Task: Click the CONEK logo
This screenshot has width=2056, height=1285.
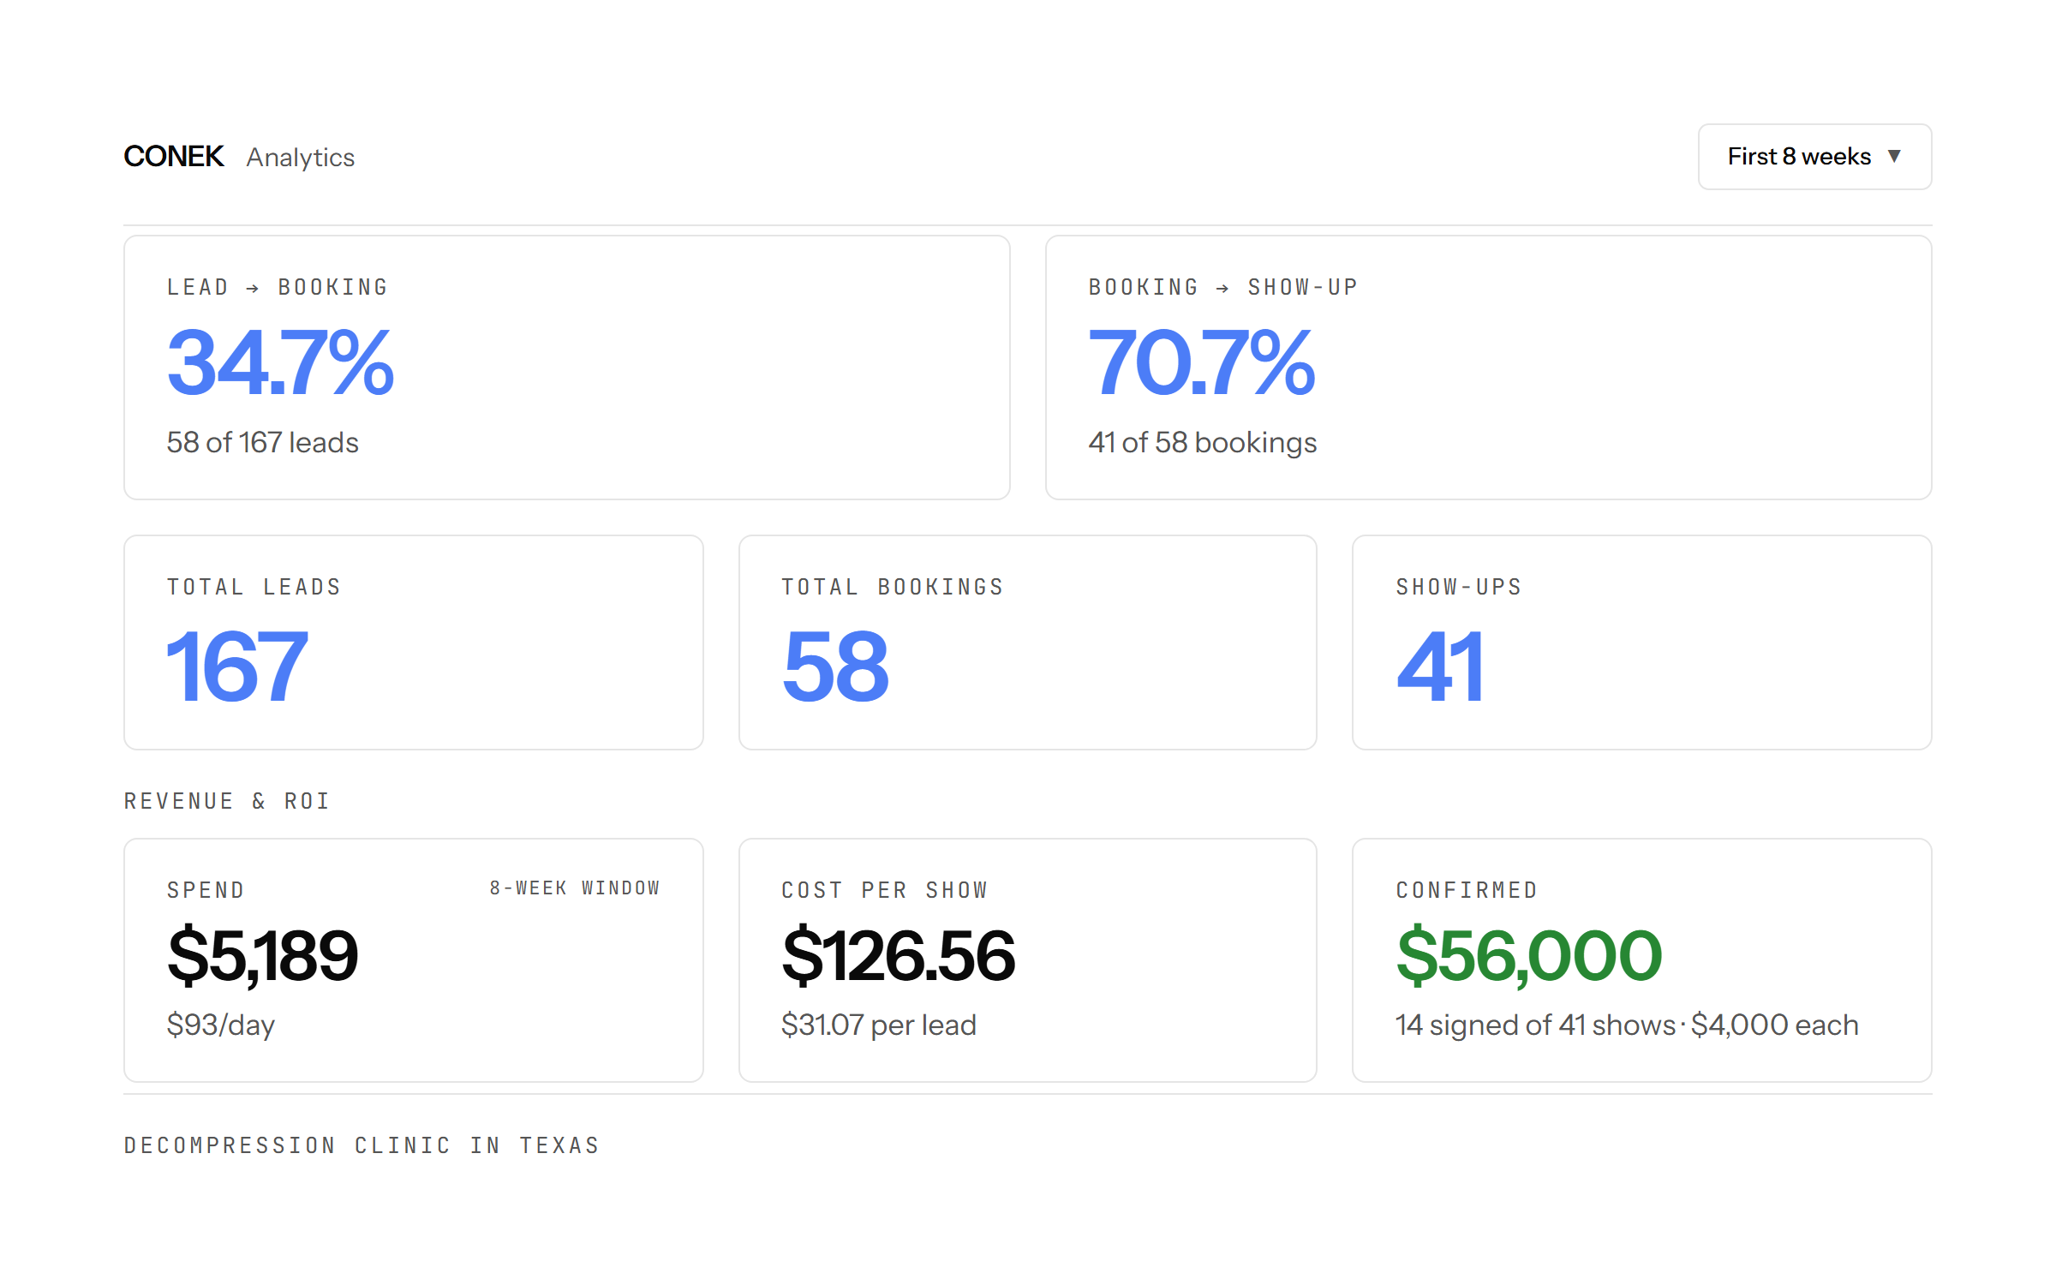Action: click(x=174, y=157)
